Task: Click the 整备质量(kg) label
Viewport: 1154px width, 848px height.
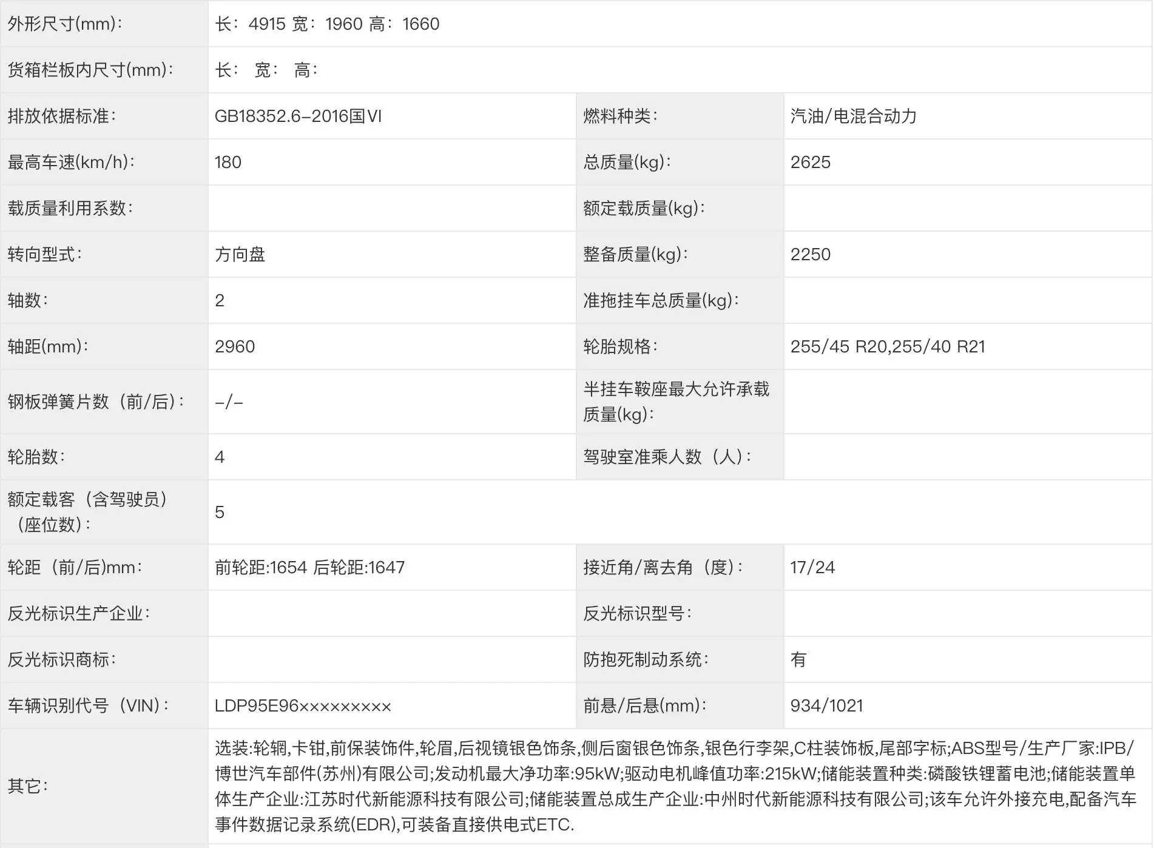Action: tap(636, 254)
